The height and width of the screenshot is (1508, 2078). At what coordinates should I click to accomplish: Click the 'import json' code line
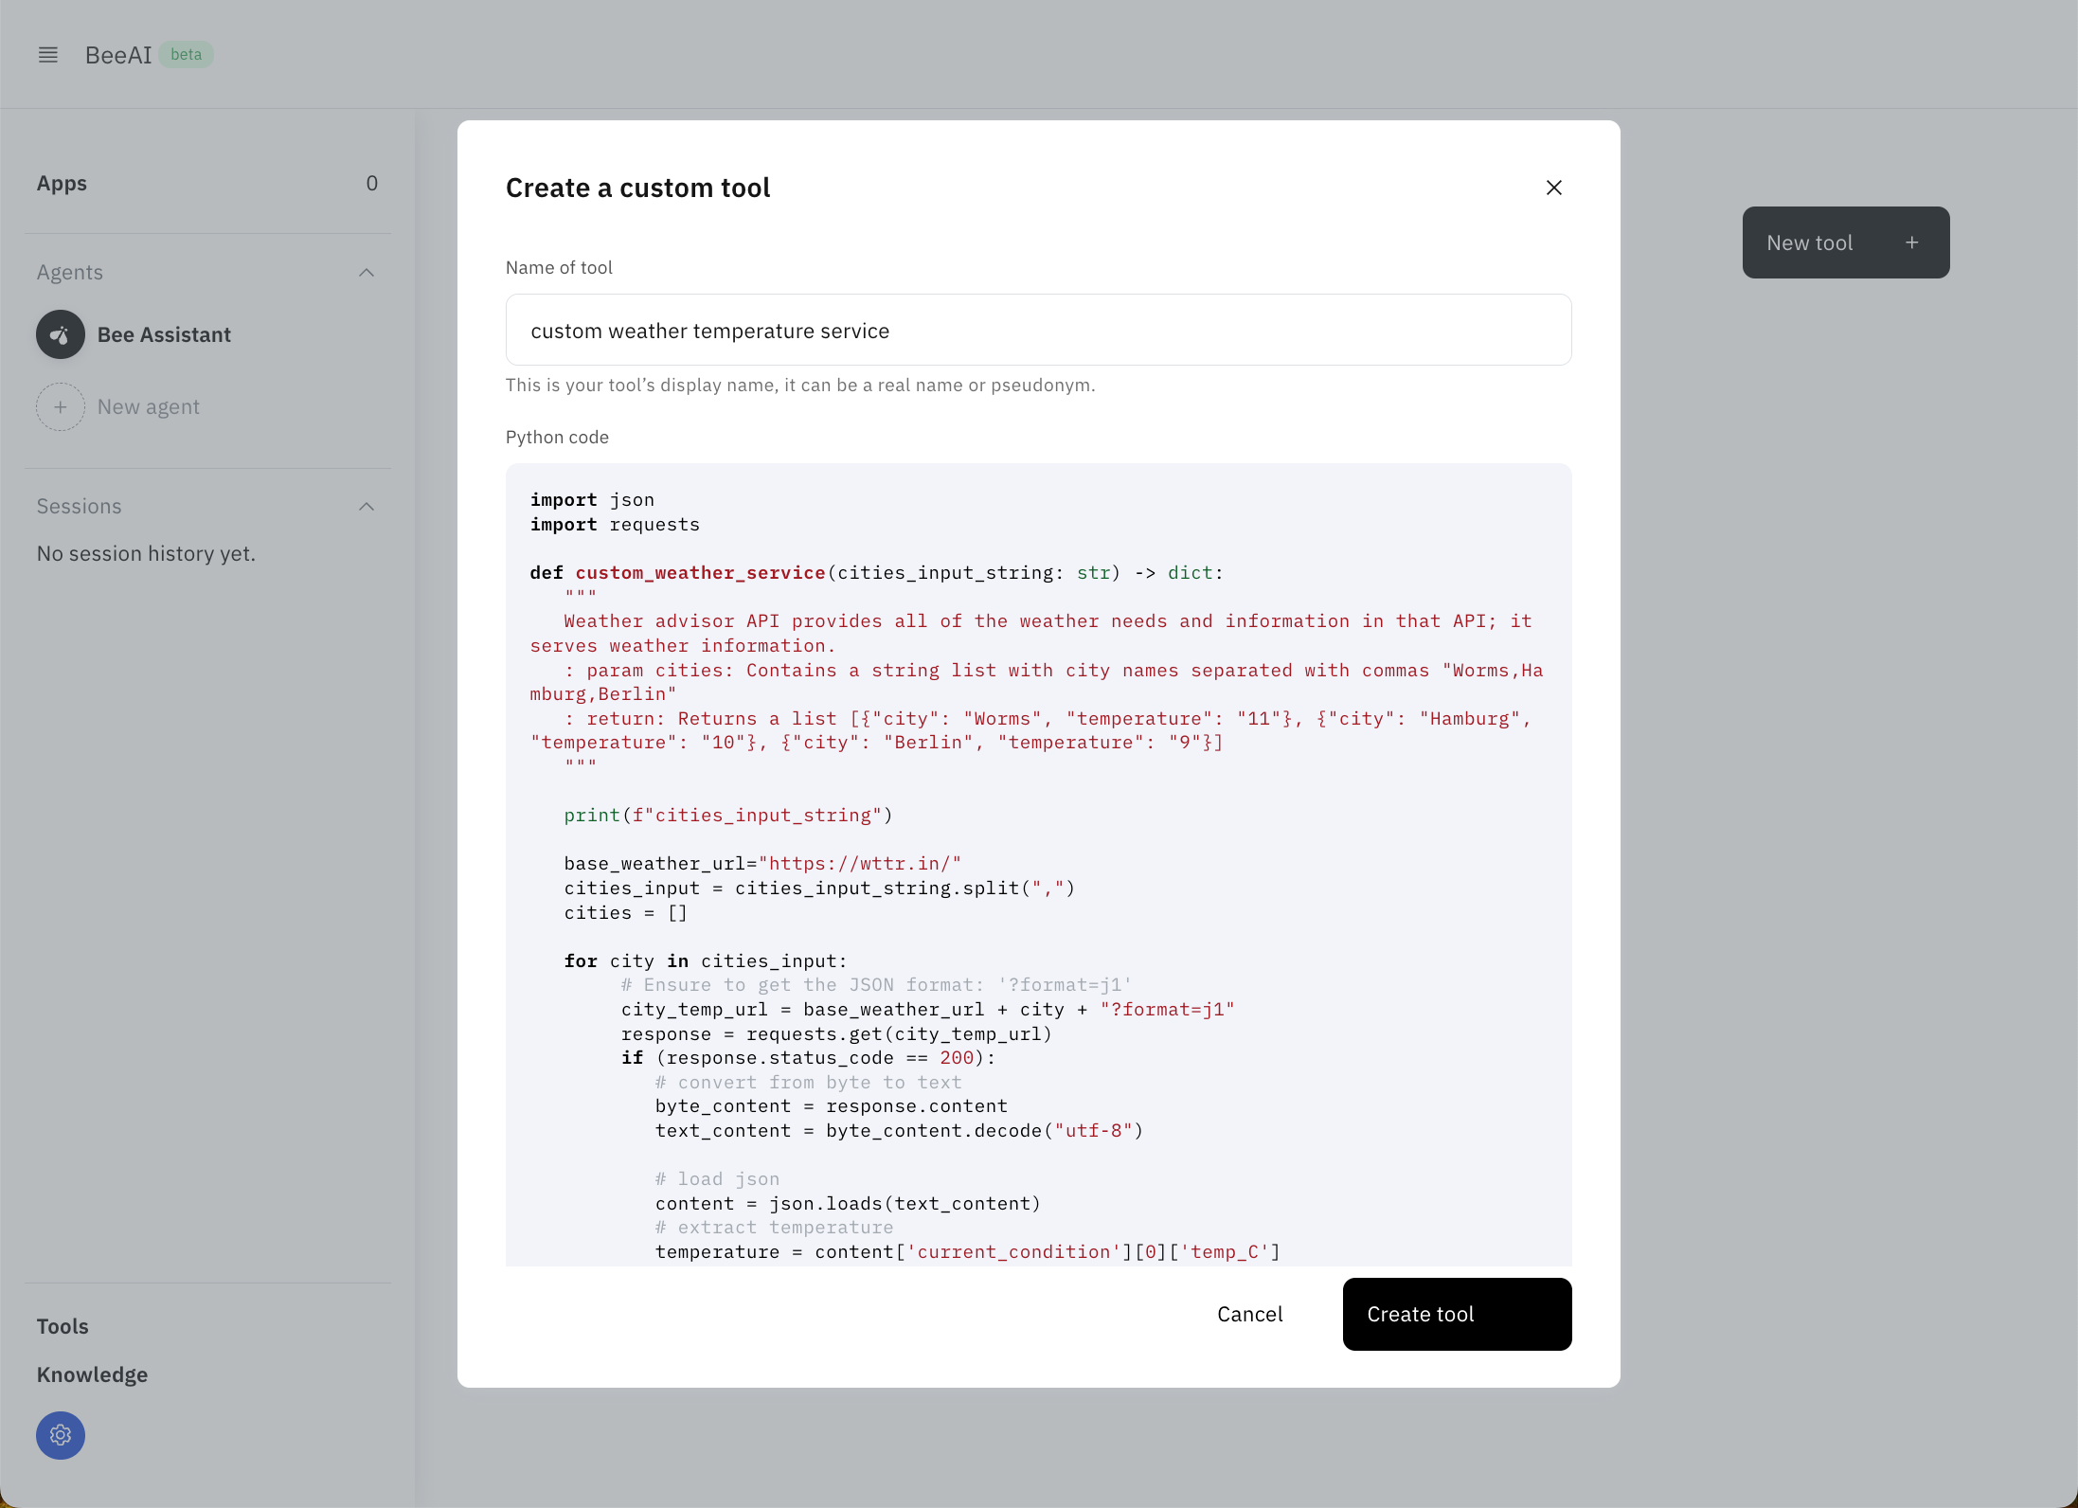pos(592,499)
